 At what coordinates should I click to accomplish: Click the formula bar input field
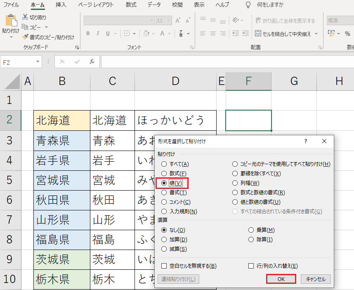pos(228,61)
